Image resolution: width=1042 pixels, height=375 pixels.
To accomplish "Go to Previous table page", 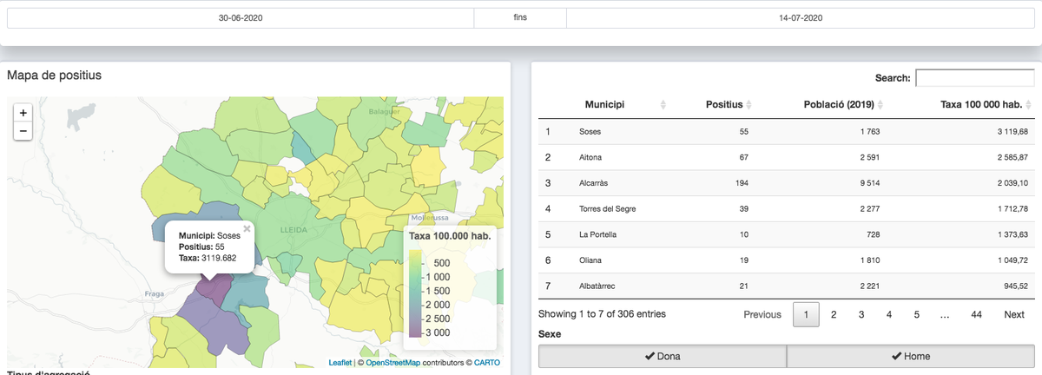I will click(762, 314).
